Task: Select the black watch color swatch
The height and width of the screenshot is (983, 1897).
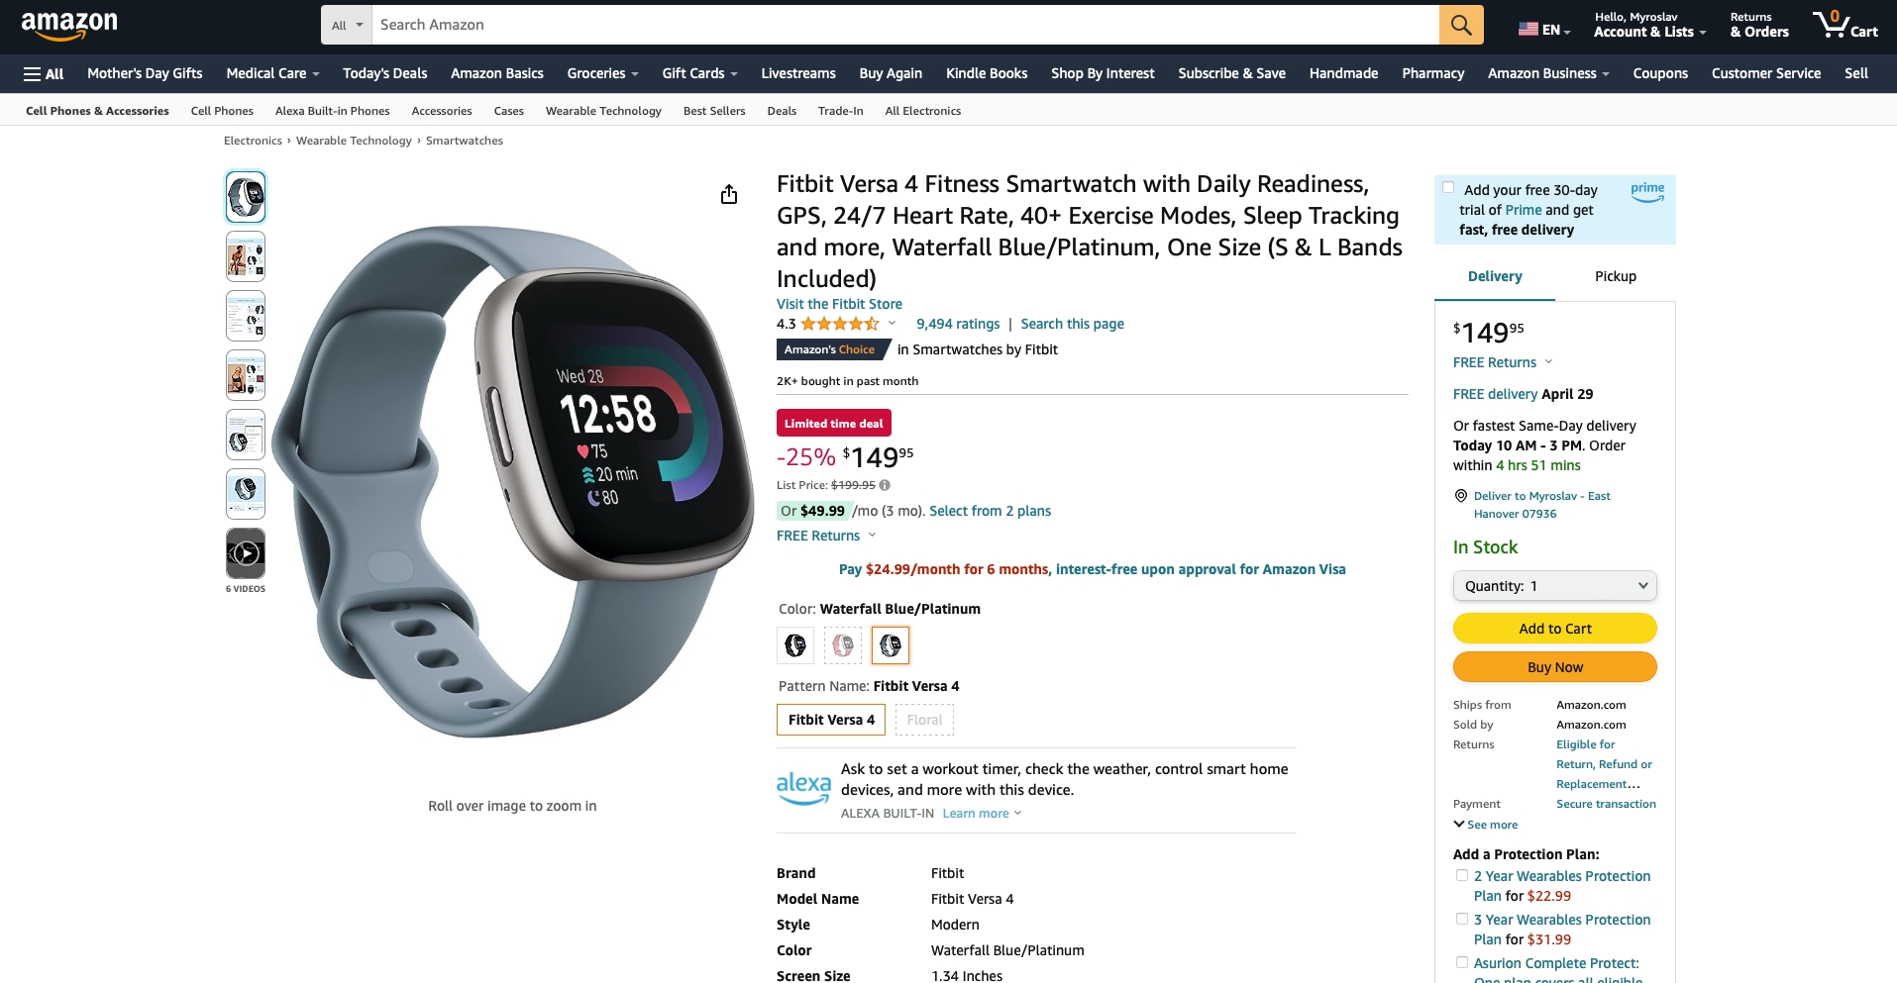Action: coord(795,645)
